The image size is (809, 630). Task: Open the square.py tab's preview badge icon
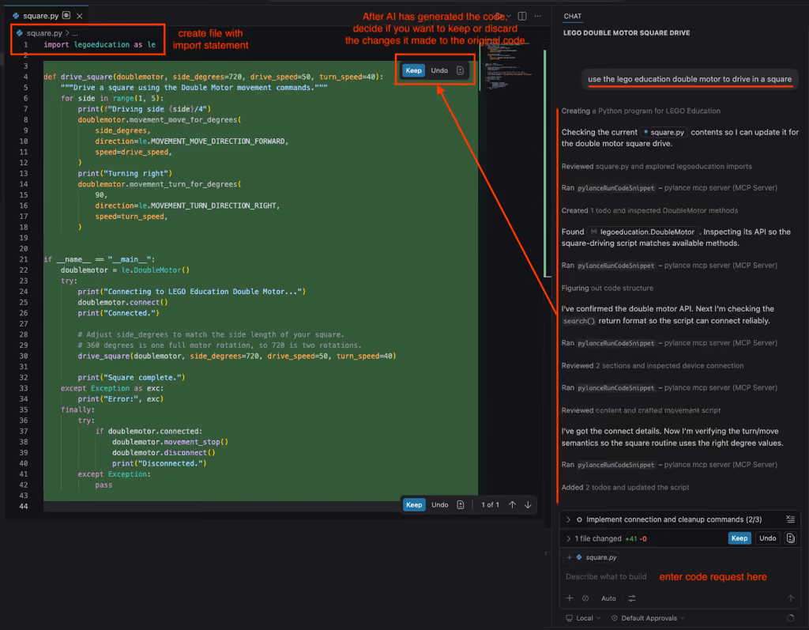coord(66,16)
